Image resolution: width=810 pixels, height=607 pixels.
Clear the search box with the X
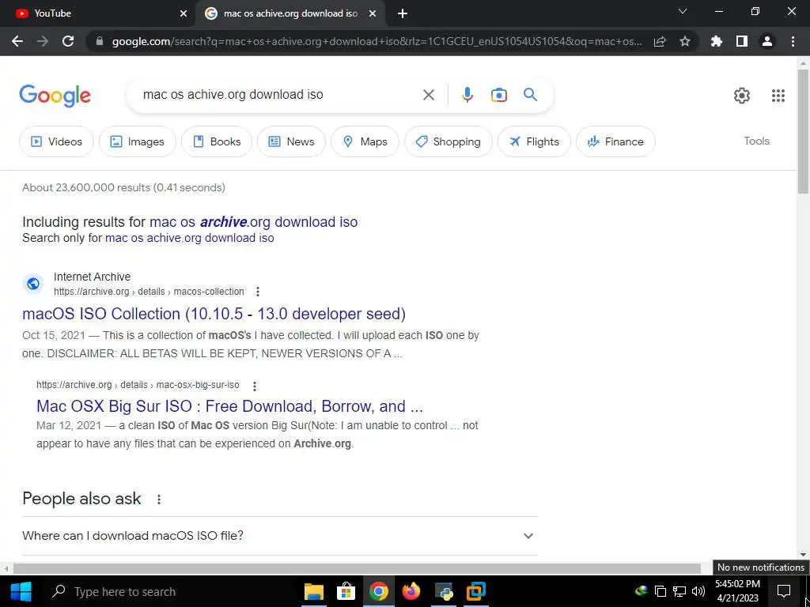(x=428, y=95)
